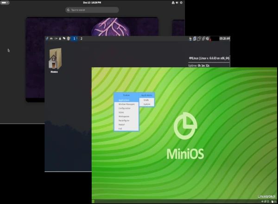This screenshot has width=278, height=204.
Task: Click the paperclip tray icon in 4MLinux panel
Action: coord(203,38)
